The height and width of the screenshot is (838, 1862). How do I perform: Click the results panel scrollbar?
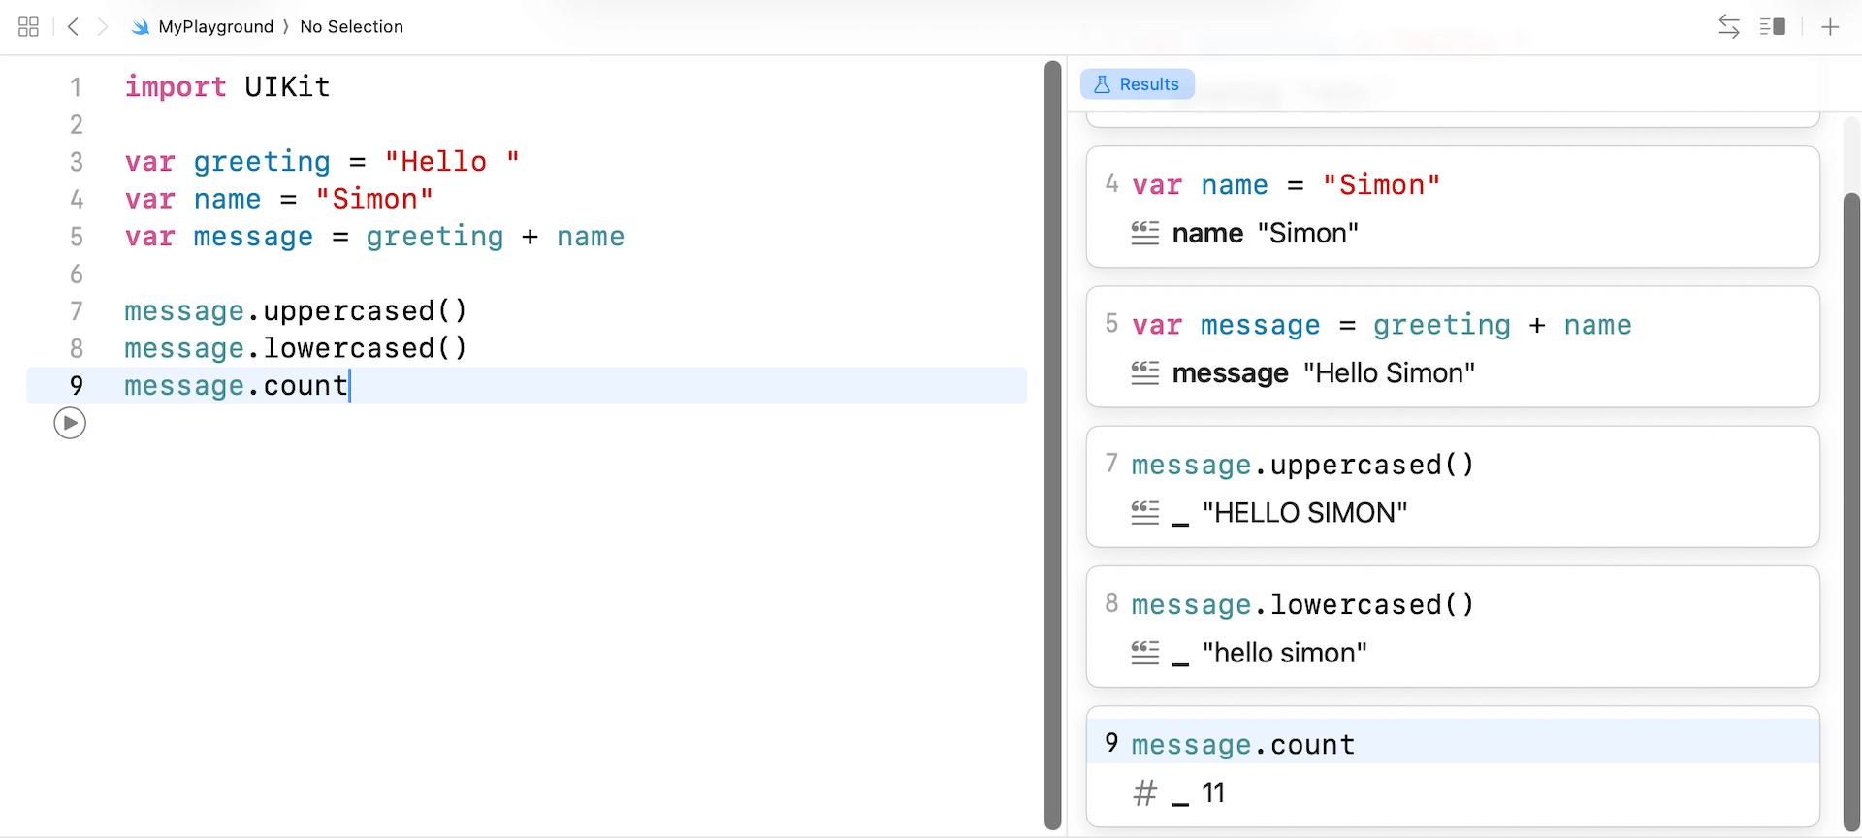(x=1851, y=504)
